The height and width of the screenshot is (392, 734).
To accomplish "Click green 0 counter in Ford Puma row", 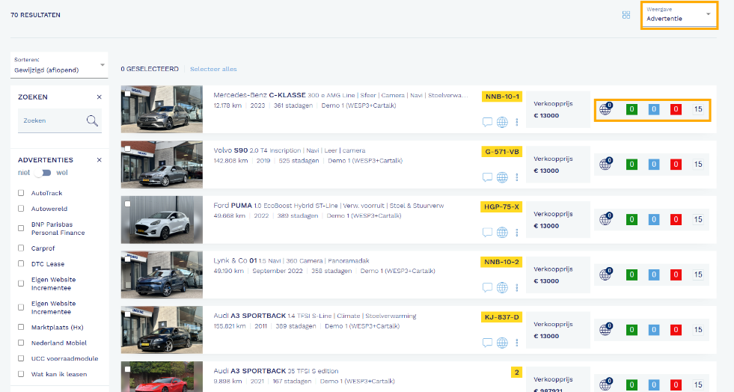I will [631, 220].
